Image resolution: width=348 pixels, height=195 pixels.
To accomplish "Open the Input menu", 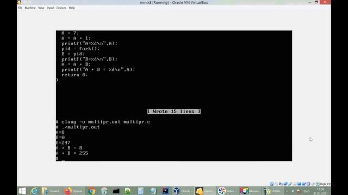I will click(x=50, y=8).
